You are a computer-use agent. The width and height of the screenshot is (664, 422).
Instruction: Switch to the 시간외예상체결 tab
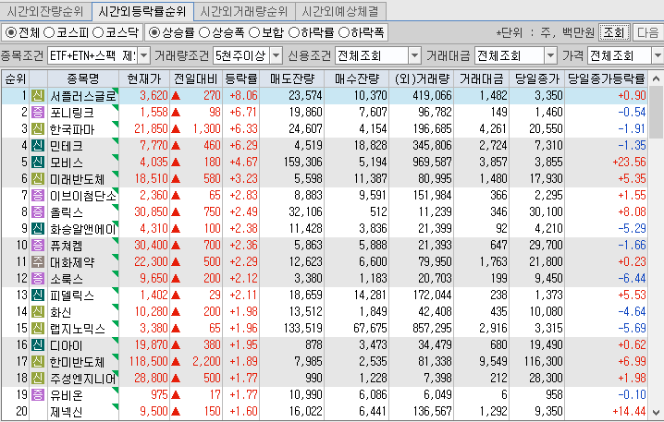(340, 11)
